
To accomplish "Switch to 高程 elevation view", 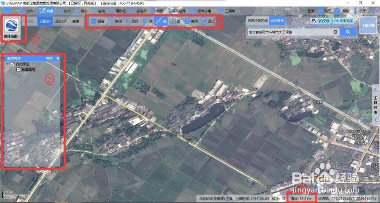I will point(76,21).
